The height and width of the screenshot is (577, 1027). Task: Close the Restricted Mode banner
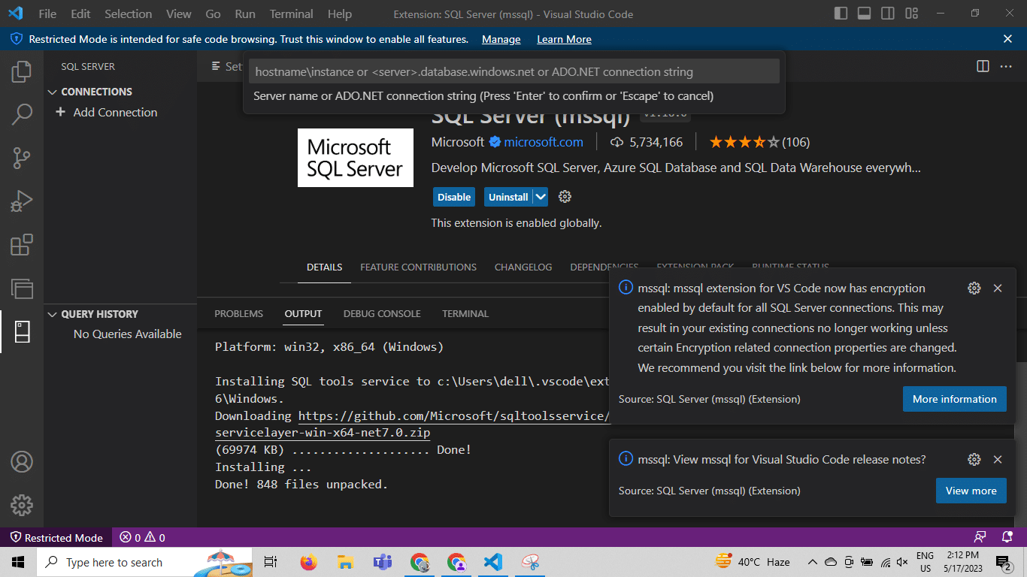click(x=1008, y=39)
